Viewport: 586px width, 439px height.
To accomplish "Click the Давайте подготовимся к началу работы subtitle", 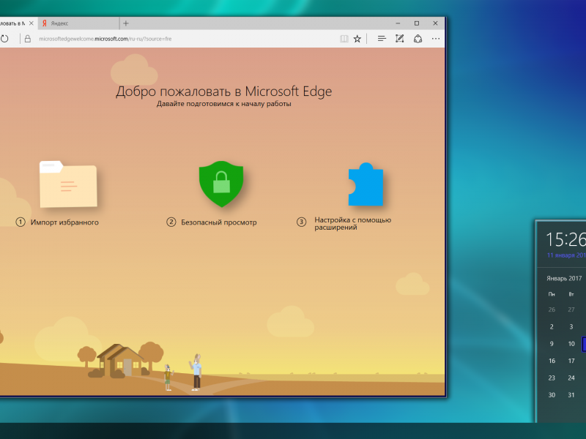I will point(224,104).
